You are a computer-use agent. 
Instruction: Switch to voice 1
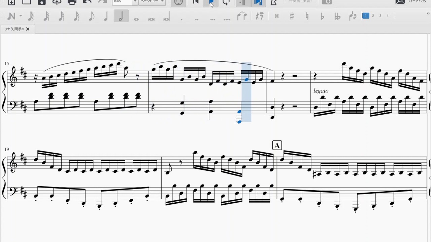click(366, 16)
